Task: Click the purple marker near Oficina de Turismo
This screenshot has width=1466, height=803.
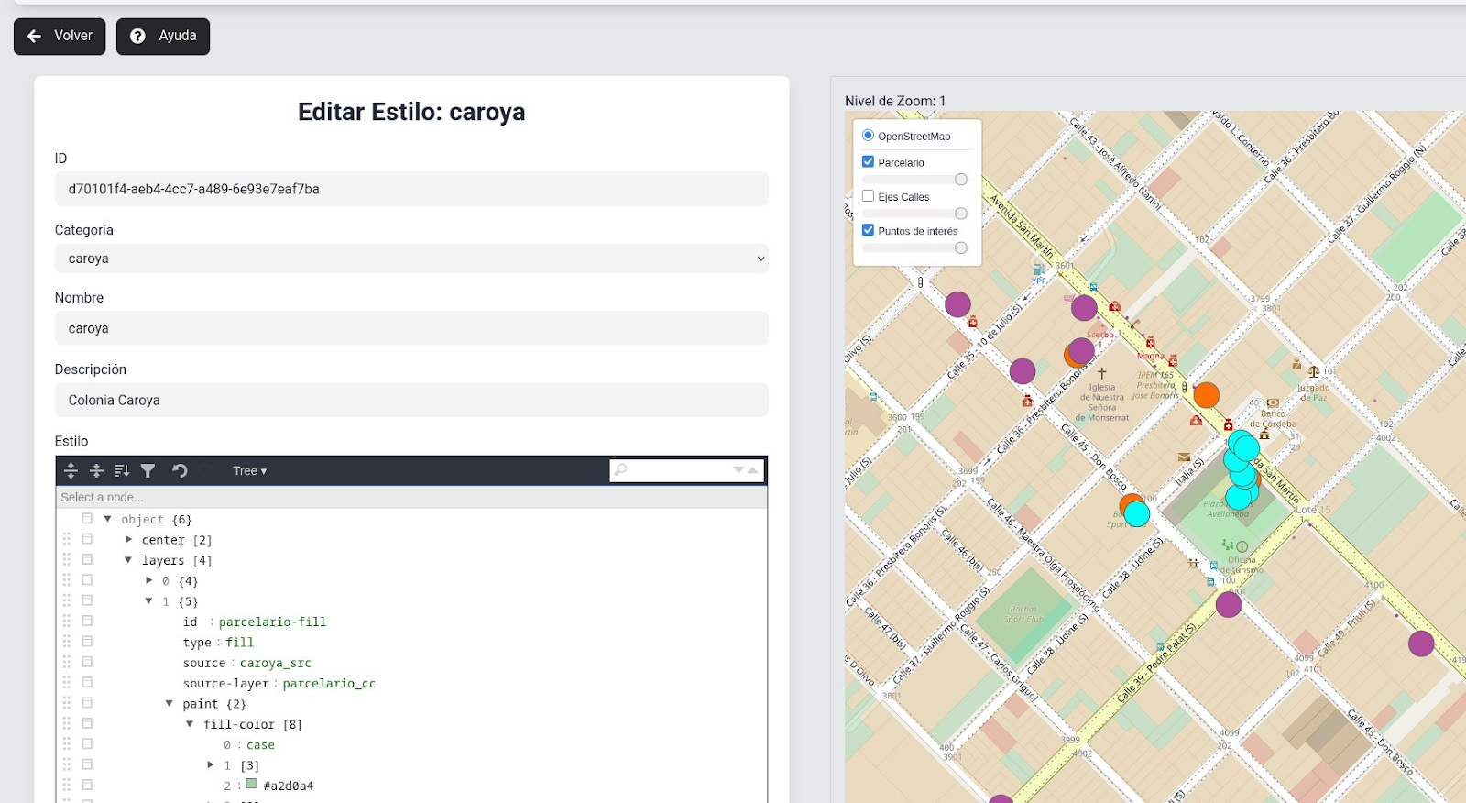Action: pos(1229,604)
